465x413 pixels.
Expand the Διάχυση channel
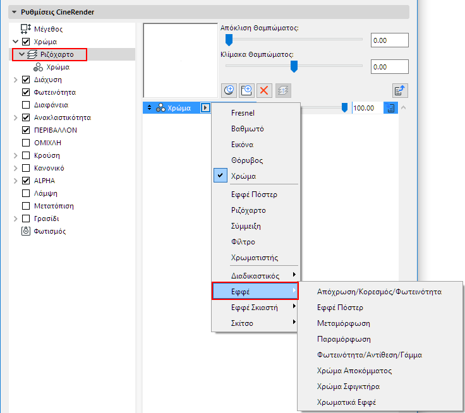coord(16,80)
